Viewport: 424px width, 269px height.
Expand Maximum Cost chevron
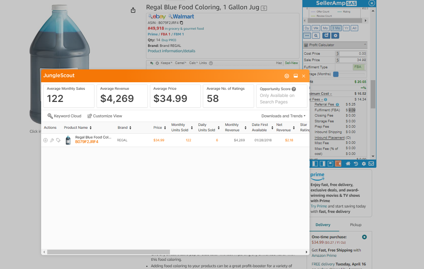(331, 94)
